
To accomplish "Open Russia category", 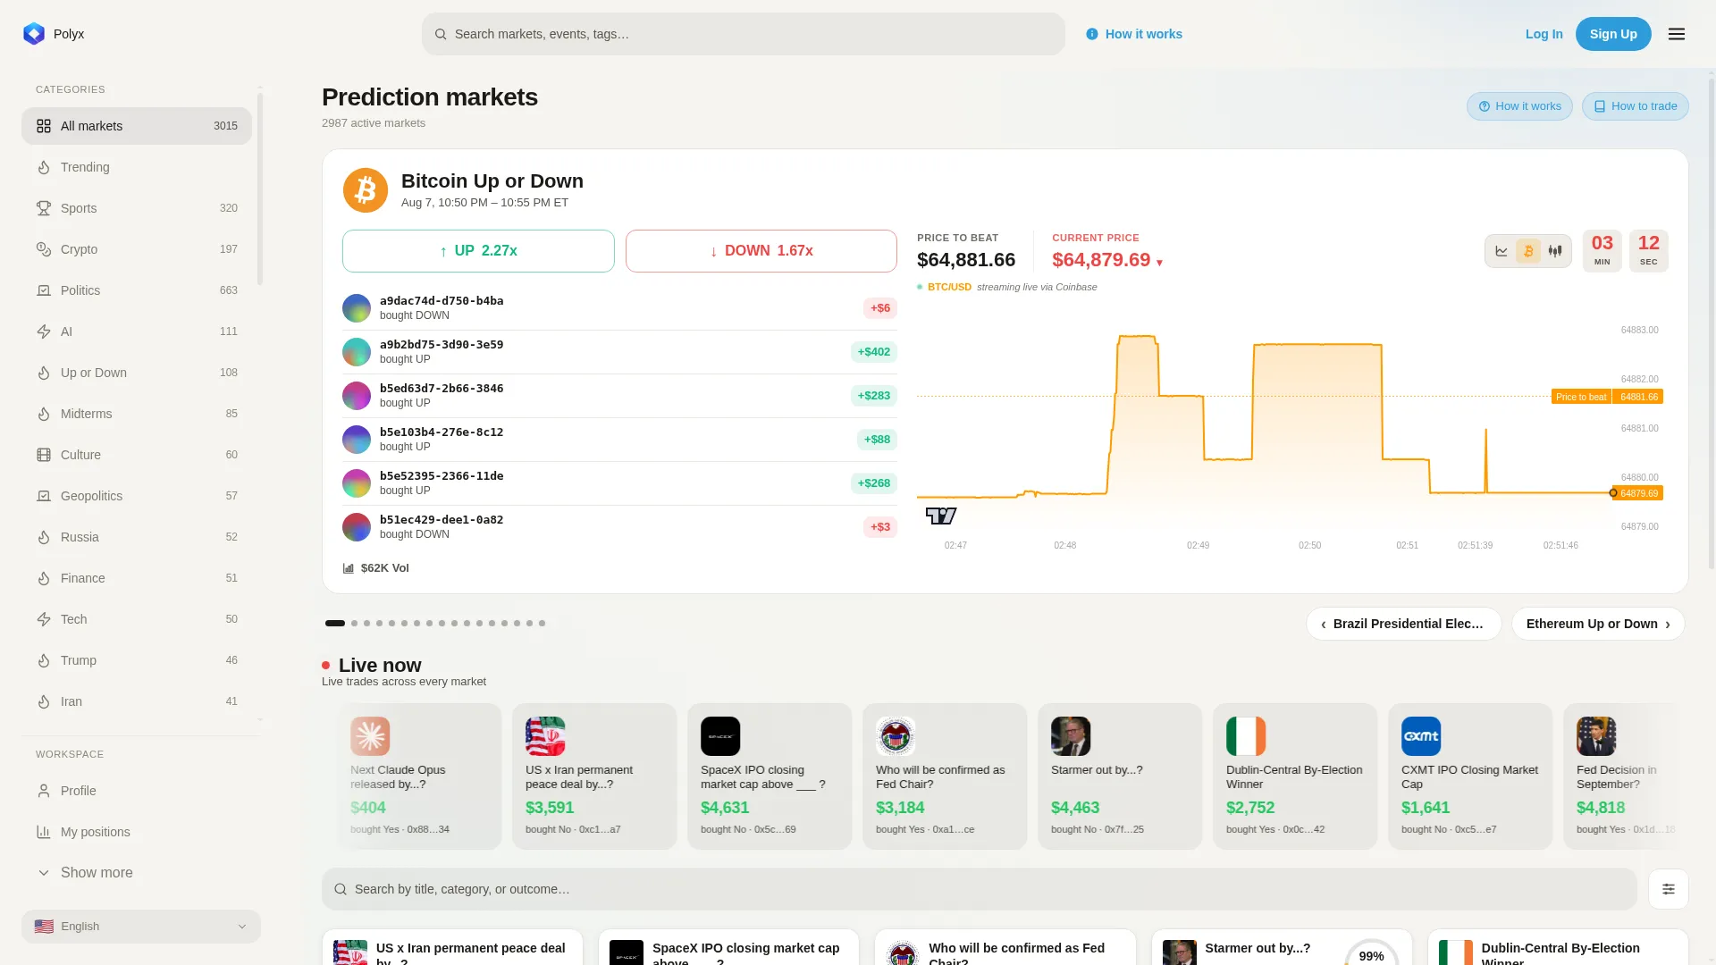I will 137,537.
